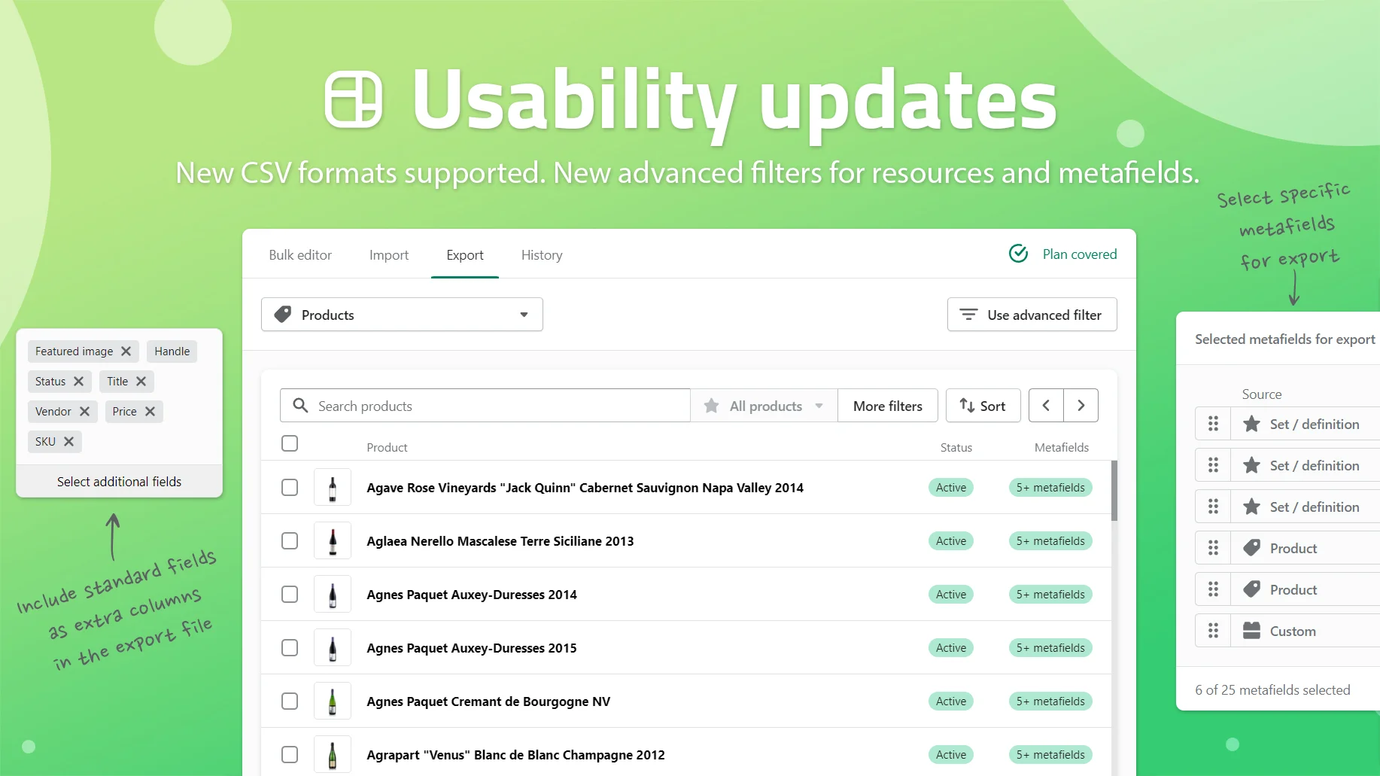Viewport: 1380px width, 776px height.
Task: Click Active status of Agnes Paquet Auxey-Duresses 2014
Action: [951, 594]
